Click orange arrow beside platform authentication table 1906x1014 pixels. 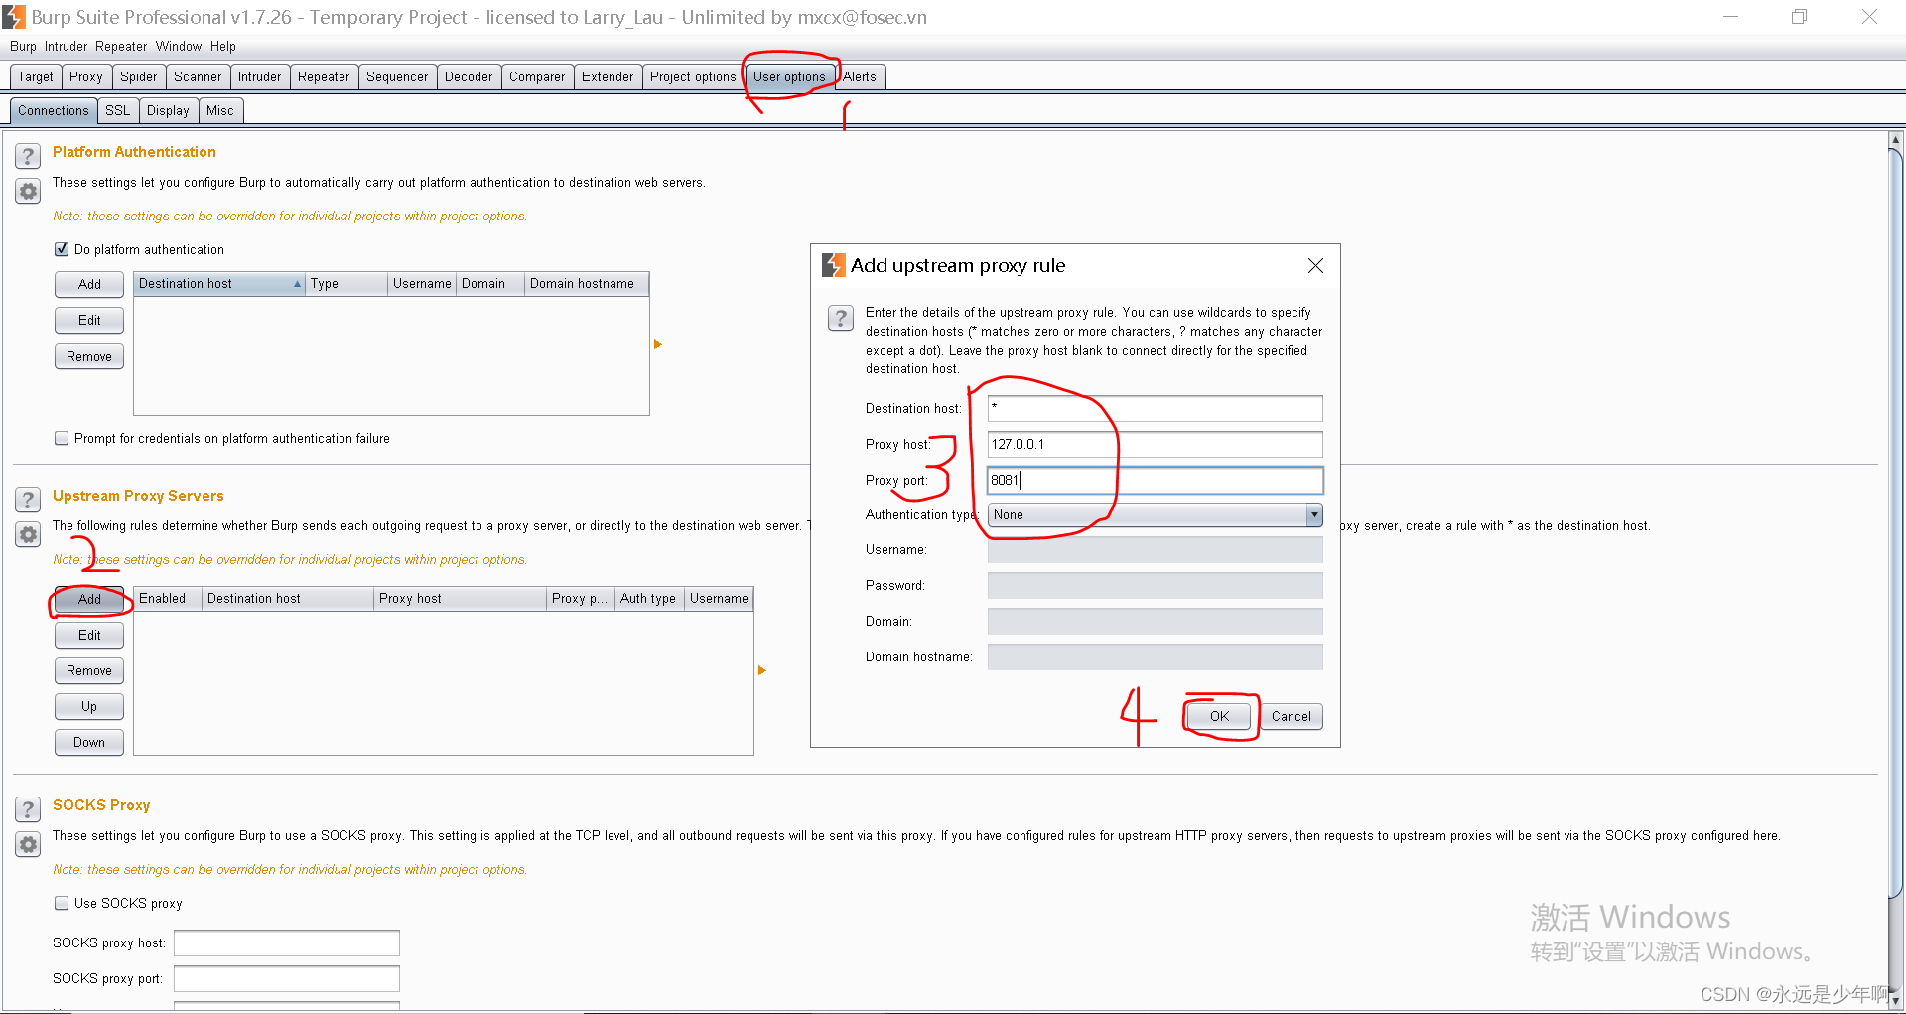point(657,344)
